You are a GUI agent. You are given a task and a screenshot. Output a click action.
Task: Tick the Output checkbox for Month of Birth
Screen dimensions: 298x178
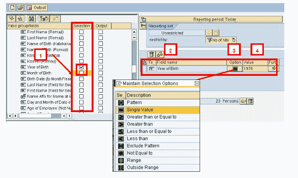[101, 73]
